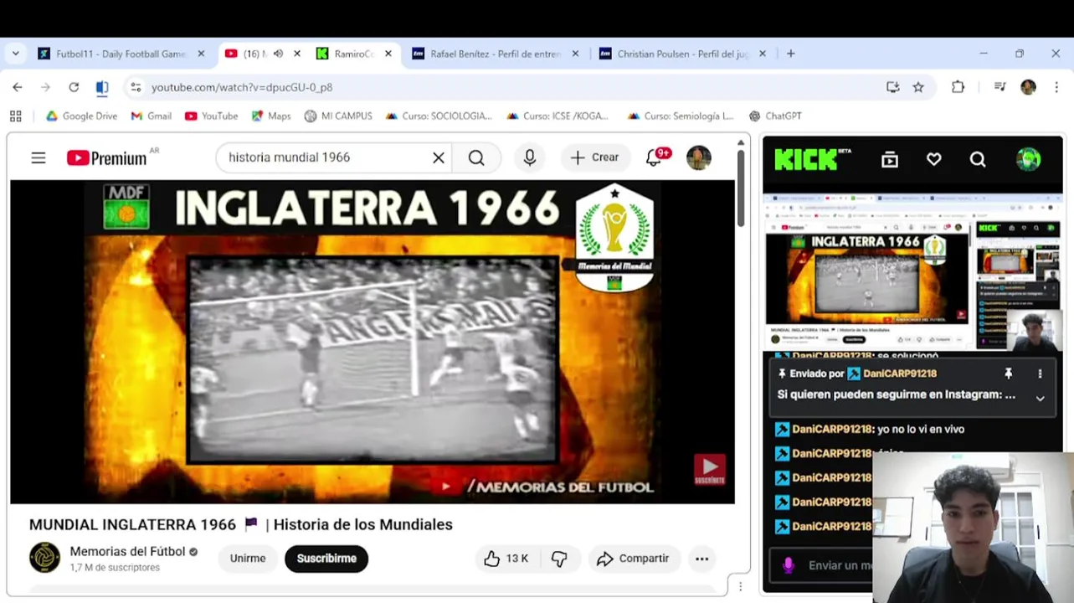The height and width of the screenshot is (603, 1074).
Task: Click the Suscribite overlay on the video
Action: (709, 470)
